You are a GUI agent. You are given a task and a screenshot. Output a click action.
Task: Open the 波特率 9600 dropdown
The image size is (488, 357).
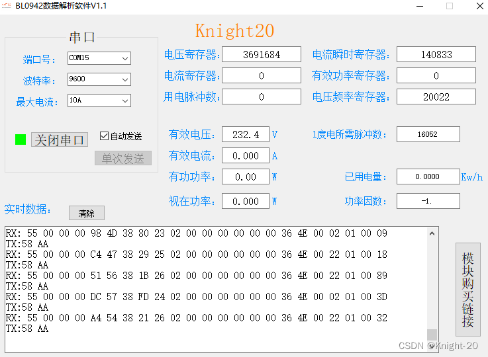99,79
